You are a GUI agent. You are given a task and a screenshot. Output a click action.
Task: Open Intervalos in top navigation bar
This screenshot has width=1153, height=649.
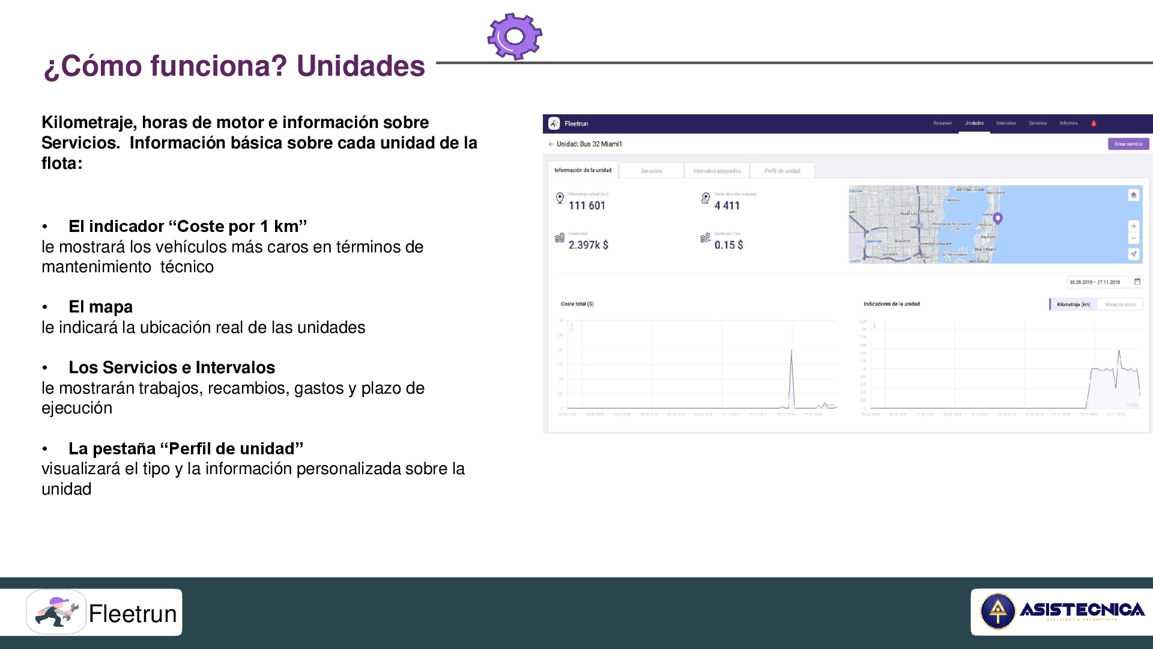pyautogui.click(x=1006, y=123)
